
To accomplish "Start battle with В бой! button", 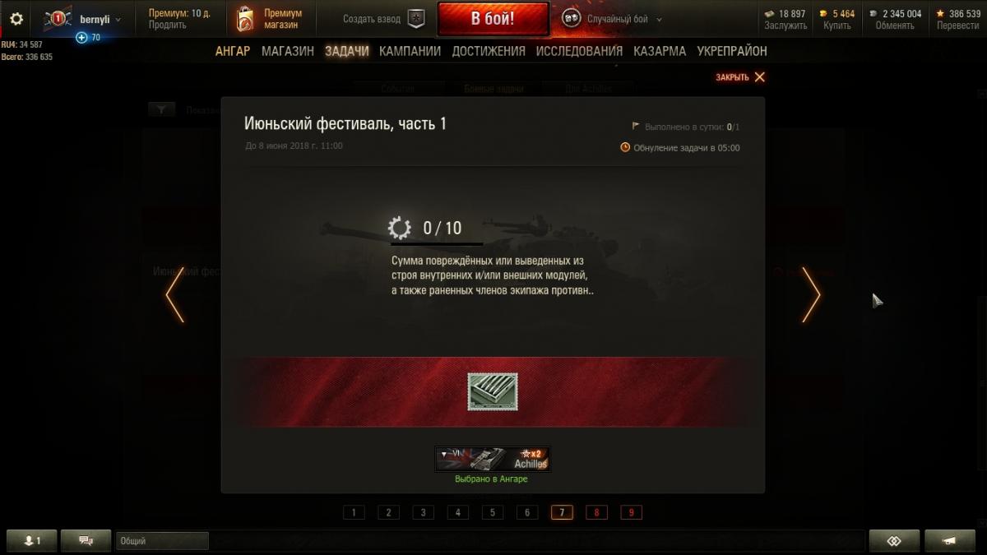I will tap(493, 19).
